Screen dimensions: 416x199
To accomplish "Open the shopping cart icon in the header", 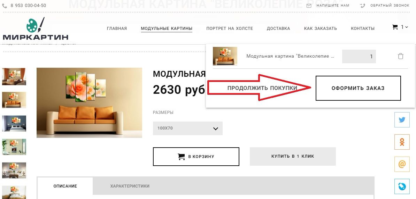I will pos(395,27).
